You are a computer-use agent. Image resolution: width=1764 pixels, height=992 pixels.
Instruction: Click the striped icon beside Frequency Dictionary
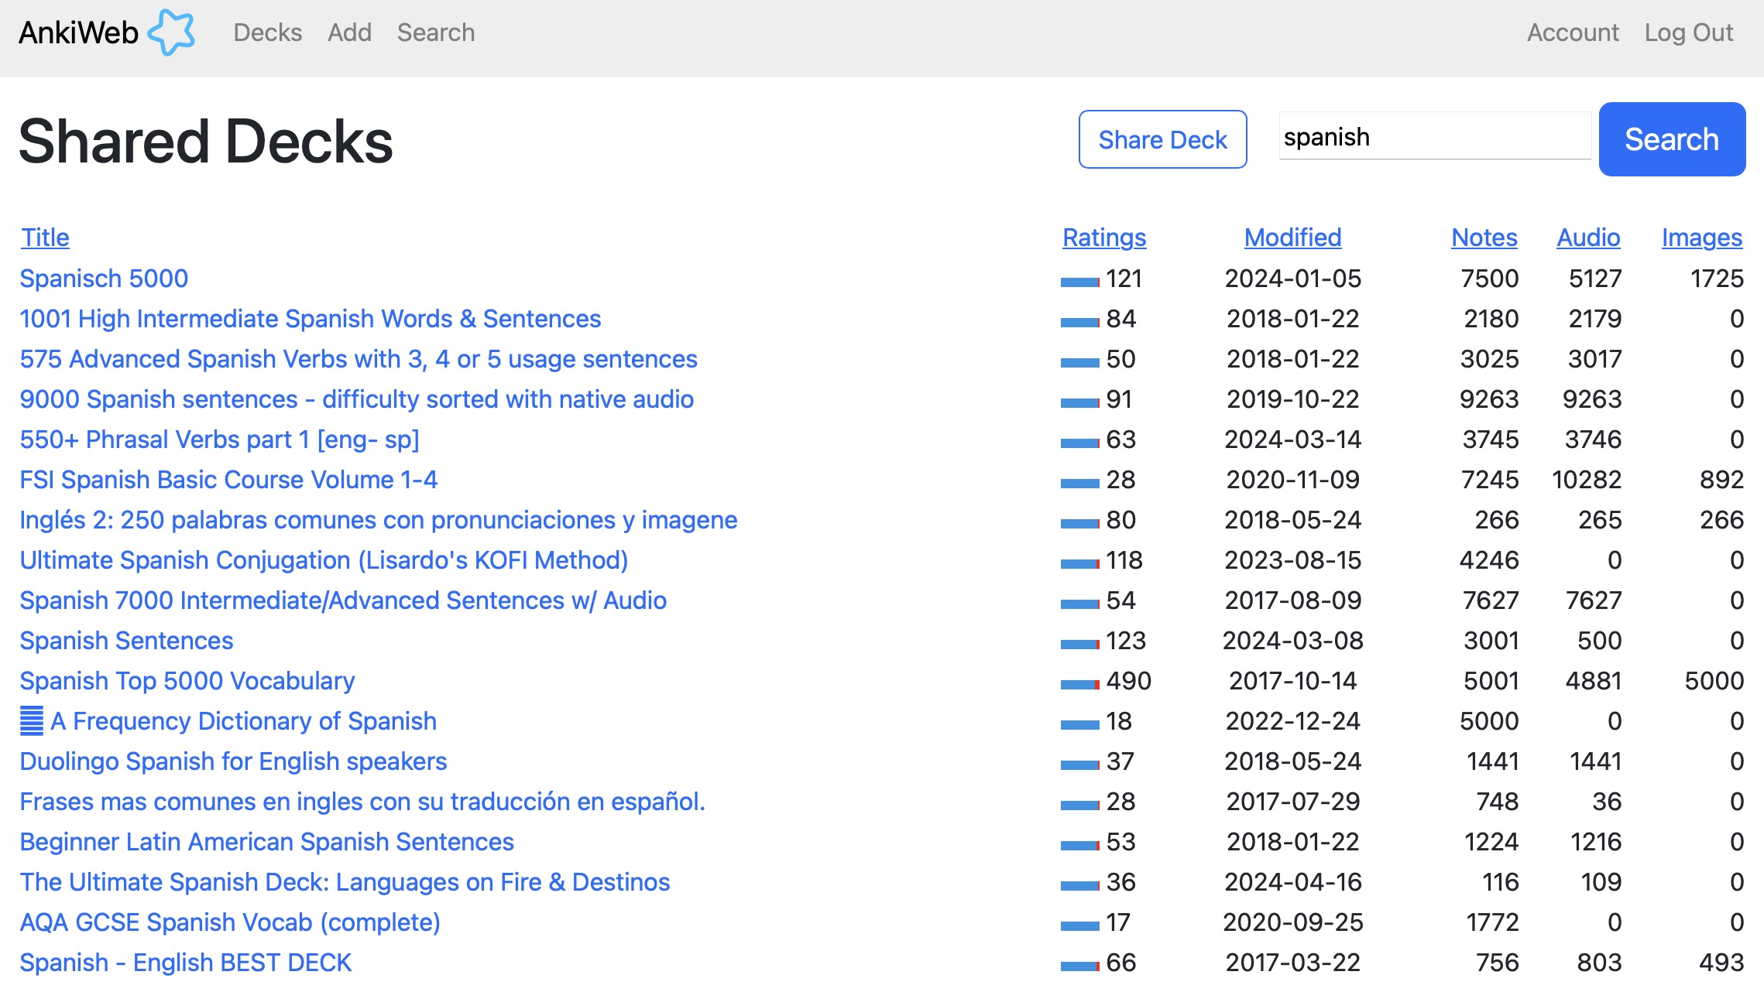(32, 721)
